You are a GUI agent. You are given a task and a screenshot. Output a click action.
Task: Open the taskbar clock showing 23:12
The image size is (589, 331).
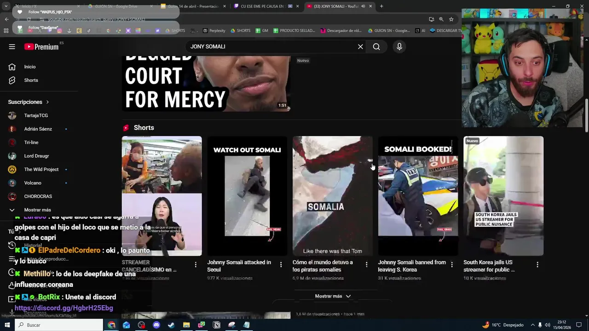click(x=561, y=325)
